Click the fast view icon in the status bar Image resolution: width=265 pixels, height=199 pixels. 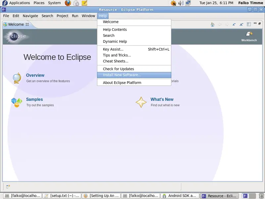click(x=8, y=186)
